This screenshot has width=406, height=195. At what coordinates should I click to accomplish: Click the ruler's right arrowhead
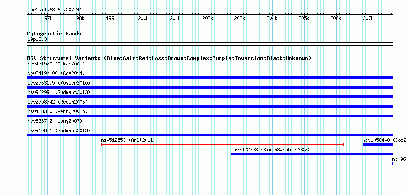tap(392, 15)
